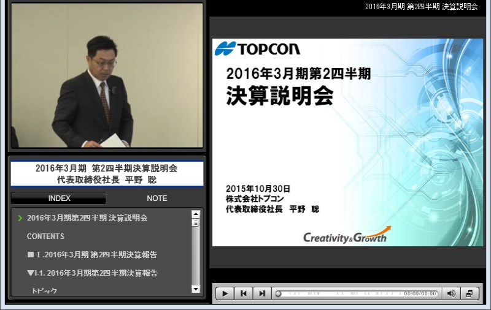
Task: Click the seek bar handle
Action: click(x=278, y=293)
